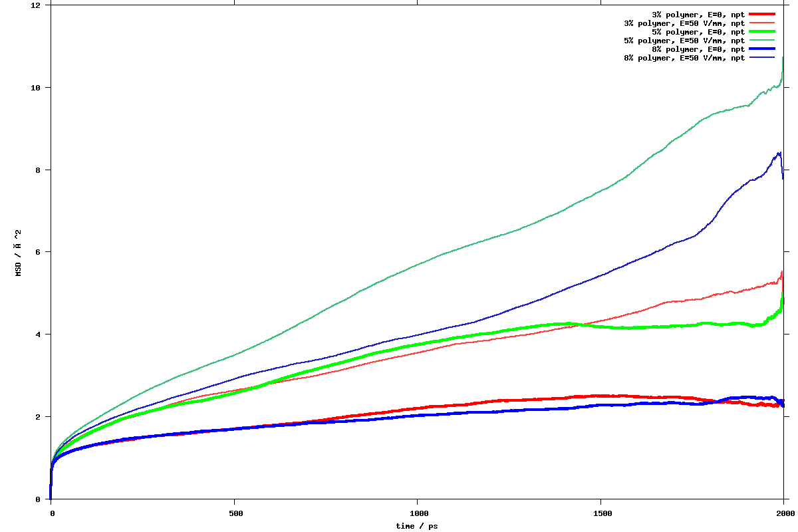This screenshot has height=532, width=798.
Task: Click the 500 tick label on x-axis
Action: pos(234,513)
